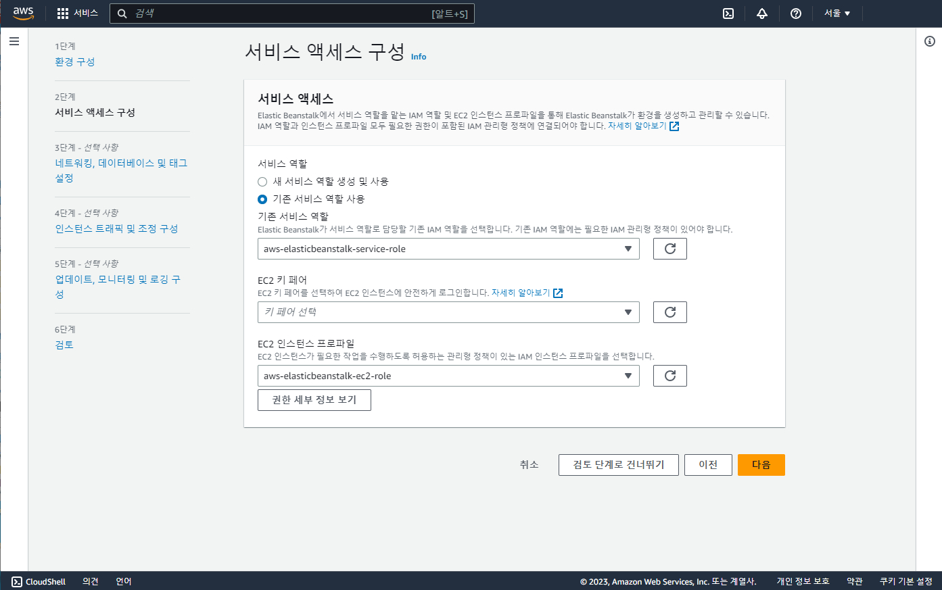942x590 pixels.
Task: Click the orange next button
Action: point(761,465)
